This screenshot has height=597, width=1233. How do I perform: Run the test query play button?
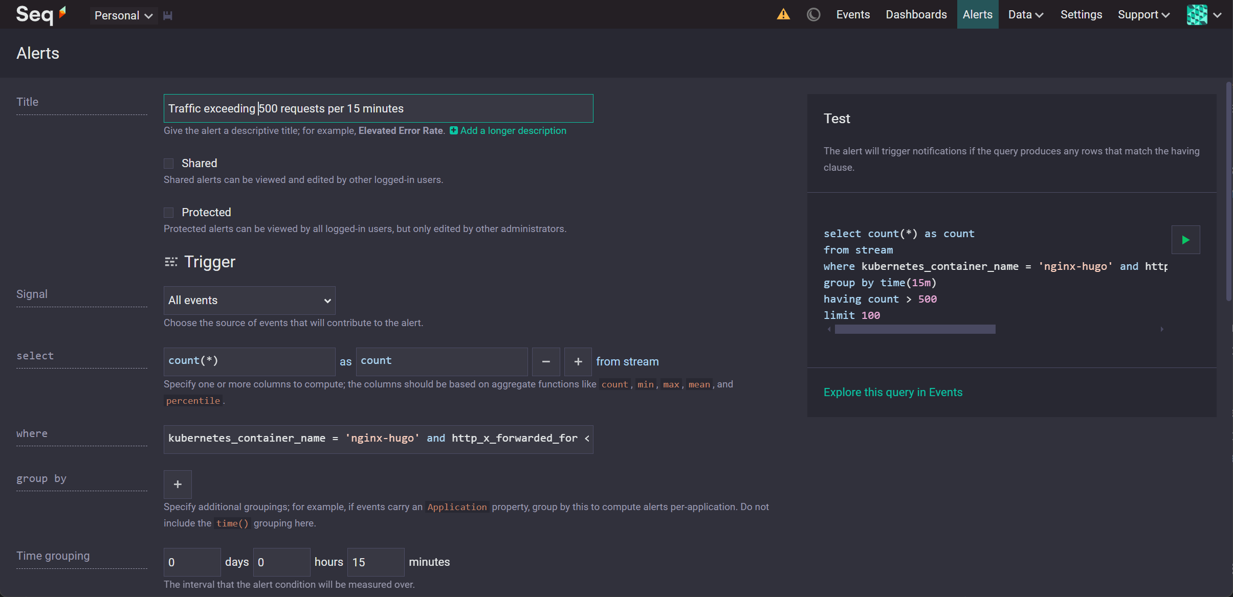(1185, 240)
